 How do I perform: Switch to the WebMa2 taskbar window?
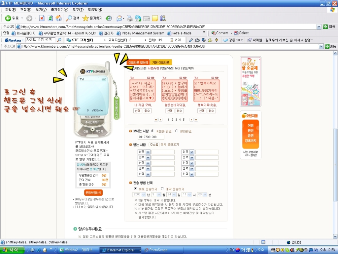[79, 250]
